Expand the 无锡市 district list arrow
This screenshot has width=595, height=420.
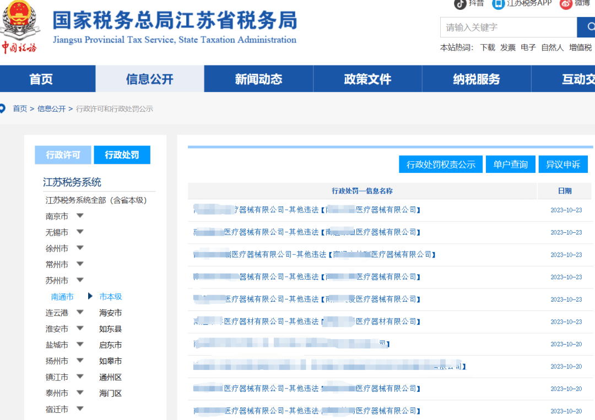80,232
